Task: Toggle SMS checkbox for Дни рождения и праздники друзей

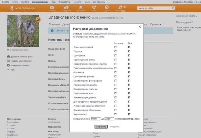Action: point(129,102)
